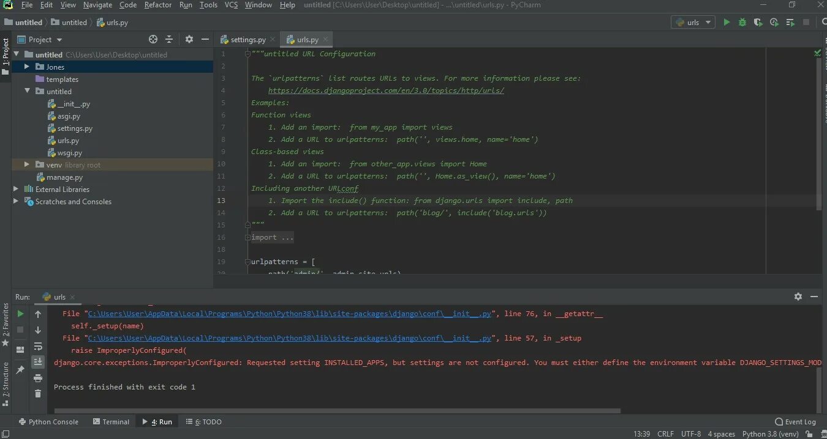Open the concurrency diagram run icon
Viewport: 827px width, 439px height.
790,23
